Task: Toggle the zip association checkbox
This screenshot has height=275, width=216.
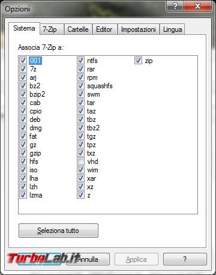Action: (138, 61)
